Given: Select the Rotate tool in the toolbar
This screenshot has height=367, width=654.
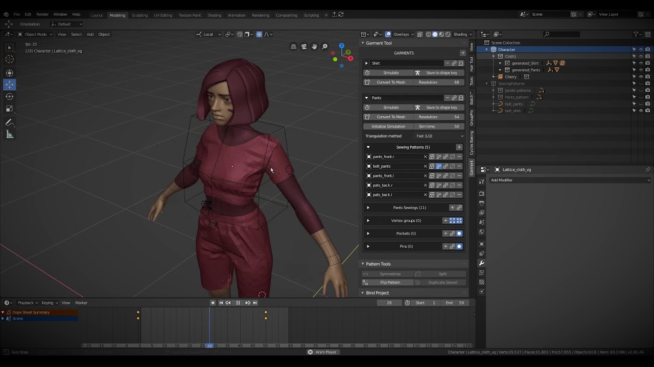Looking at the screenshot, I should pyautogui.click(x=9, y=96).
